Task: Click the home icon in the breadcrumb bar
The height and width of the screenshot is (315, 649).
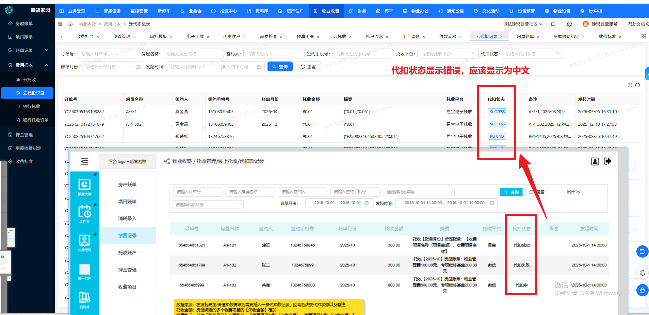Action: (x=70, y=24)
